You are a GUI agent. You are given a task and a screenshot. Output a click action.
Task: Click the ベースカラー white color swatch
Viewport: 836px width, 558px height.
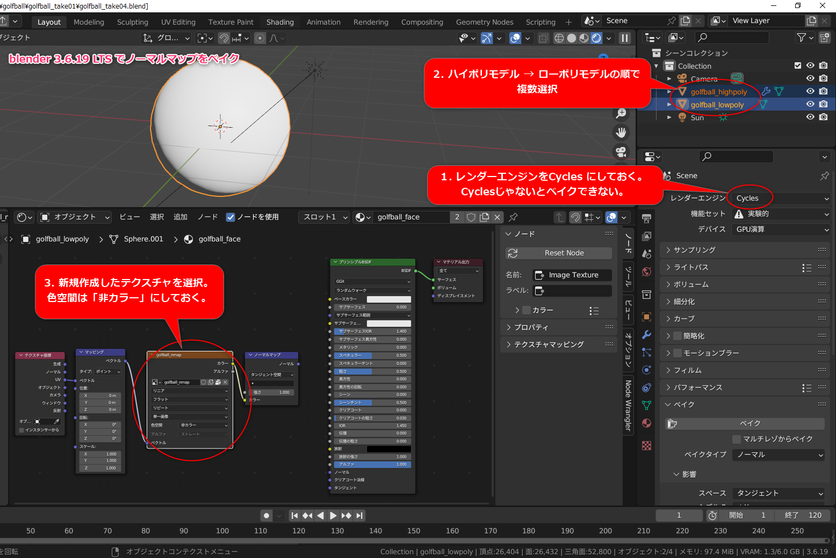point(388,299)
